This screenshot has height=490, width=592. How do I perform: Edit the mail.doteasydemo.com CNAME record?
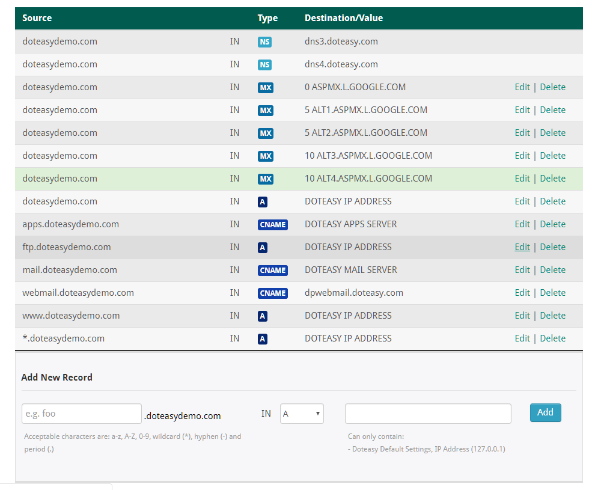(522, 270)
